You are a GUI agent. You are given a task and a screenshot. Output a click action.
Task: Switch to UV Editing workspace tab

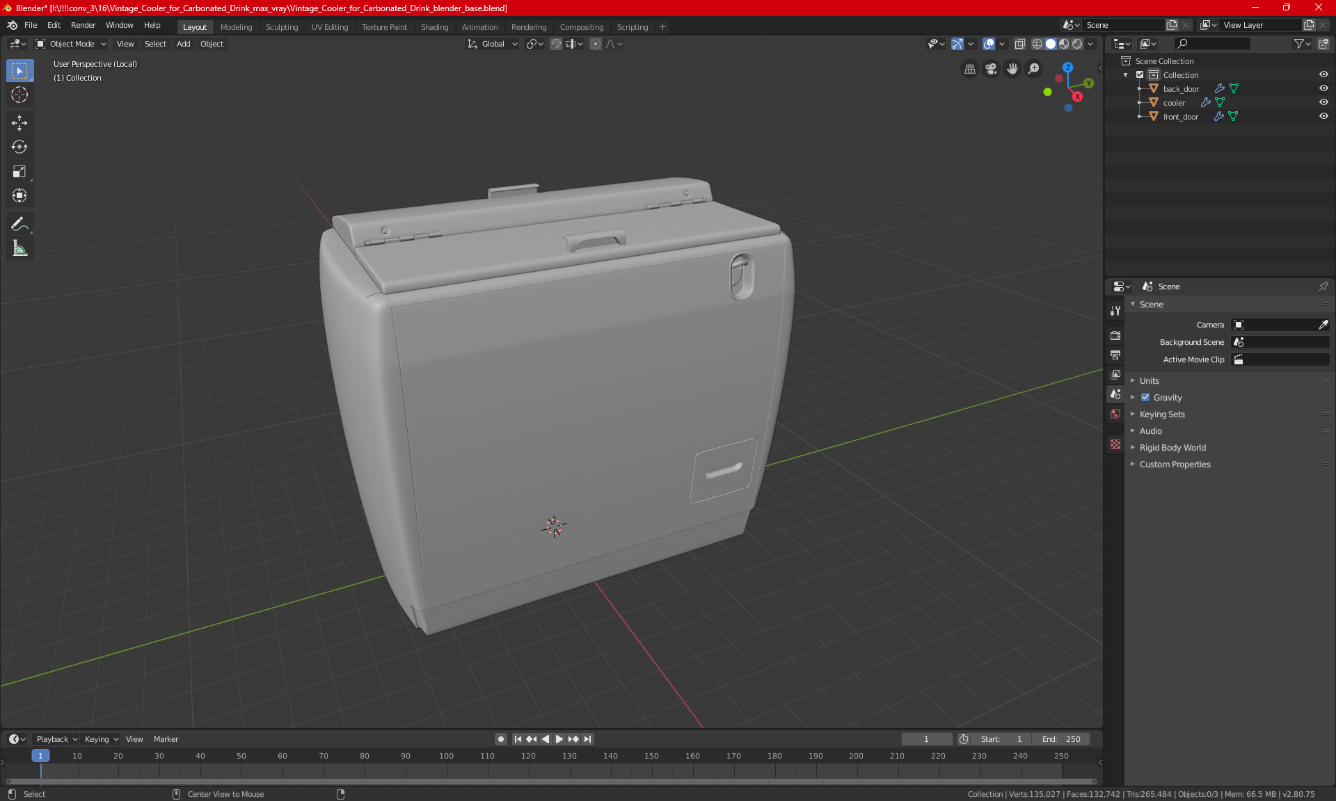click(330, 27)
